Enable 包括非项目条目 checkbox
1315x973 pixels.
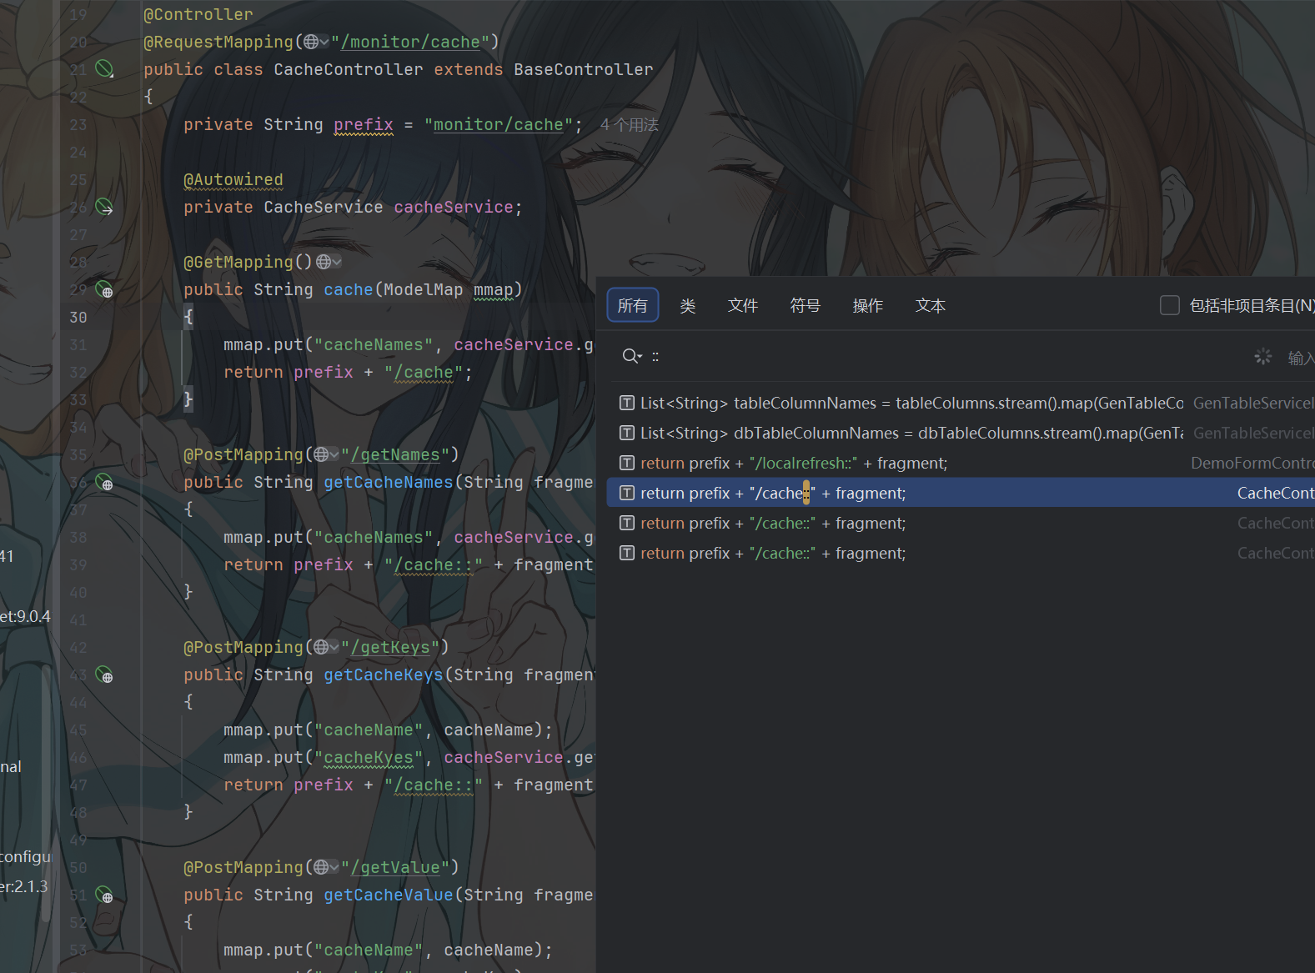(x=1170, y=305)
